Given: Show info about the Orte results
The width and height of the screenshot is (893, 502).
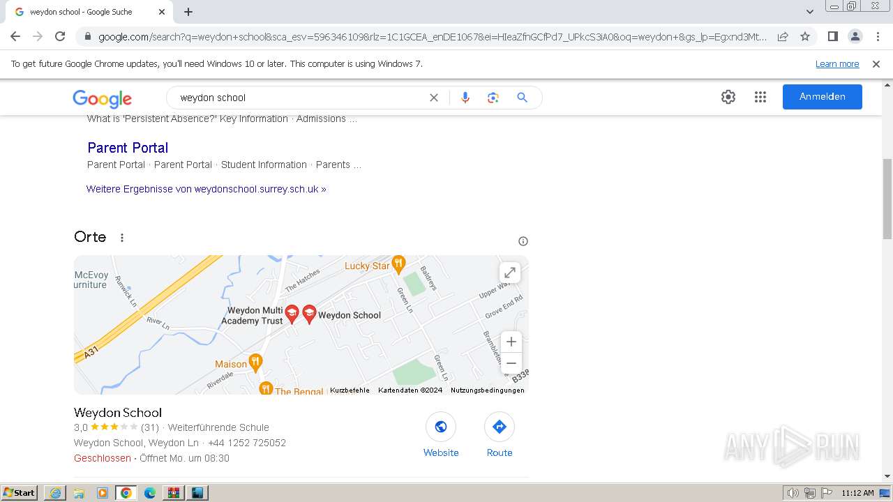Looking at the screenshot, I should coord(523,241).
